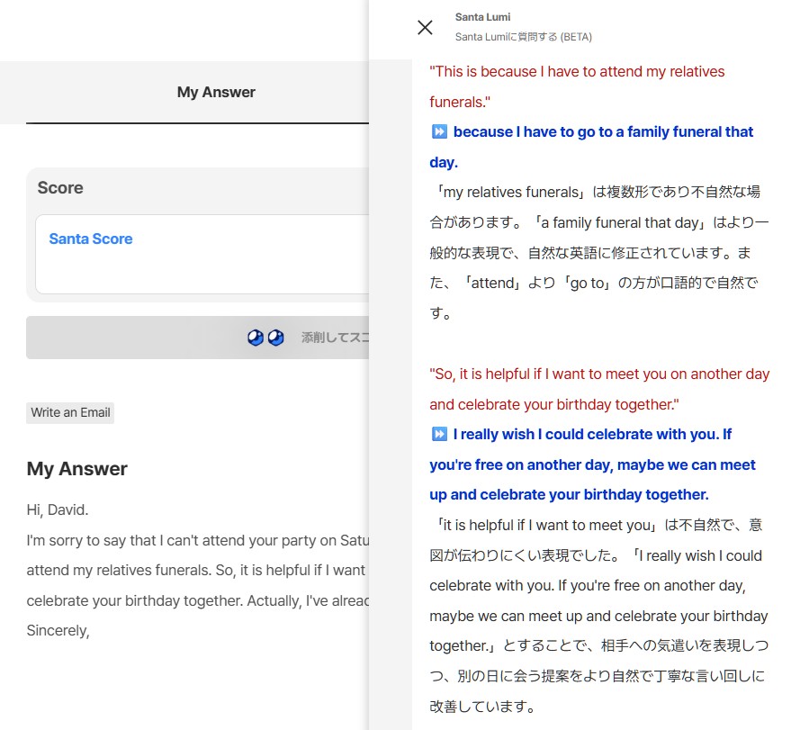Open Santa Lumiに質問する (BETA)

(x=523, y=37)
